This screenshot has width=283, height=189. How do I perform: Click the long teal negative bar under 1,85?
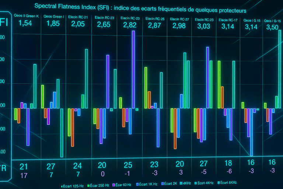(62, 133)
